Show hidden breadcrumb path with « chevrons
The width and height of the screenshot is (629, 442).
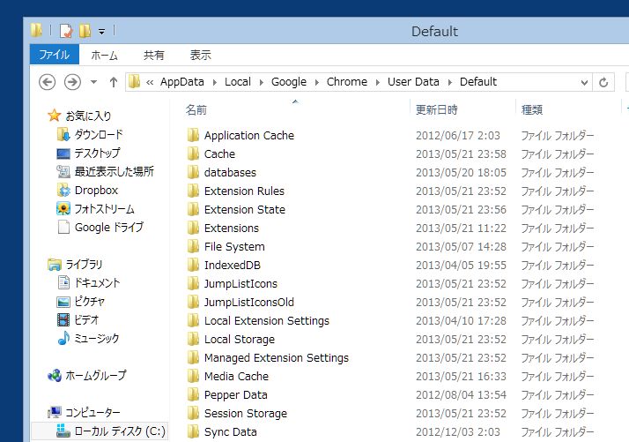pyautogui.click(x=150, y=83)
